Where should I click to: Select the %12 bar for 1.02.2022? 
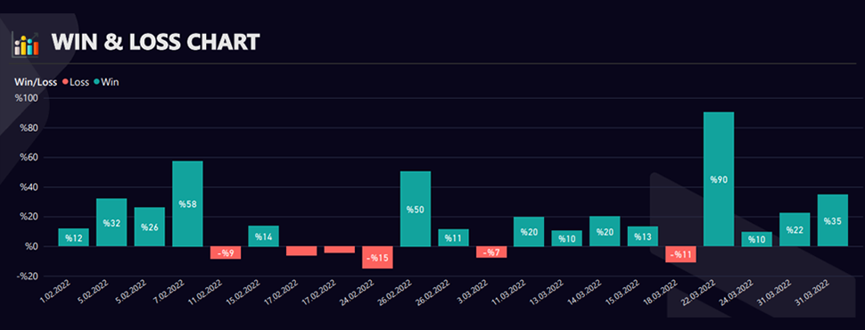pyautogui.click(x=73, y=237)
